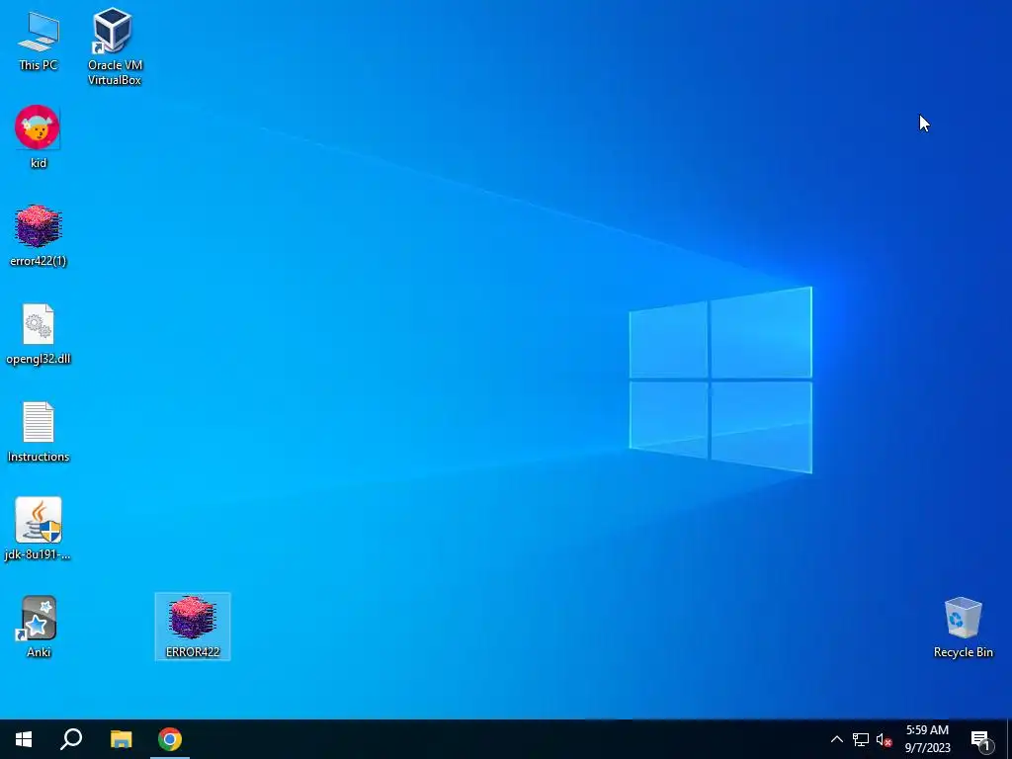Image resolution: width=1012 pixels, height=759 pixels.
Task: Open the Windows Start menu
Action: [x=24, y=739]
